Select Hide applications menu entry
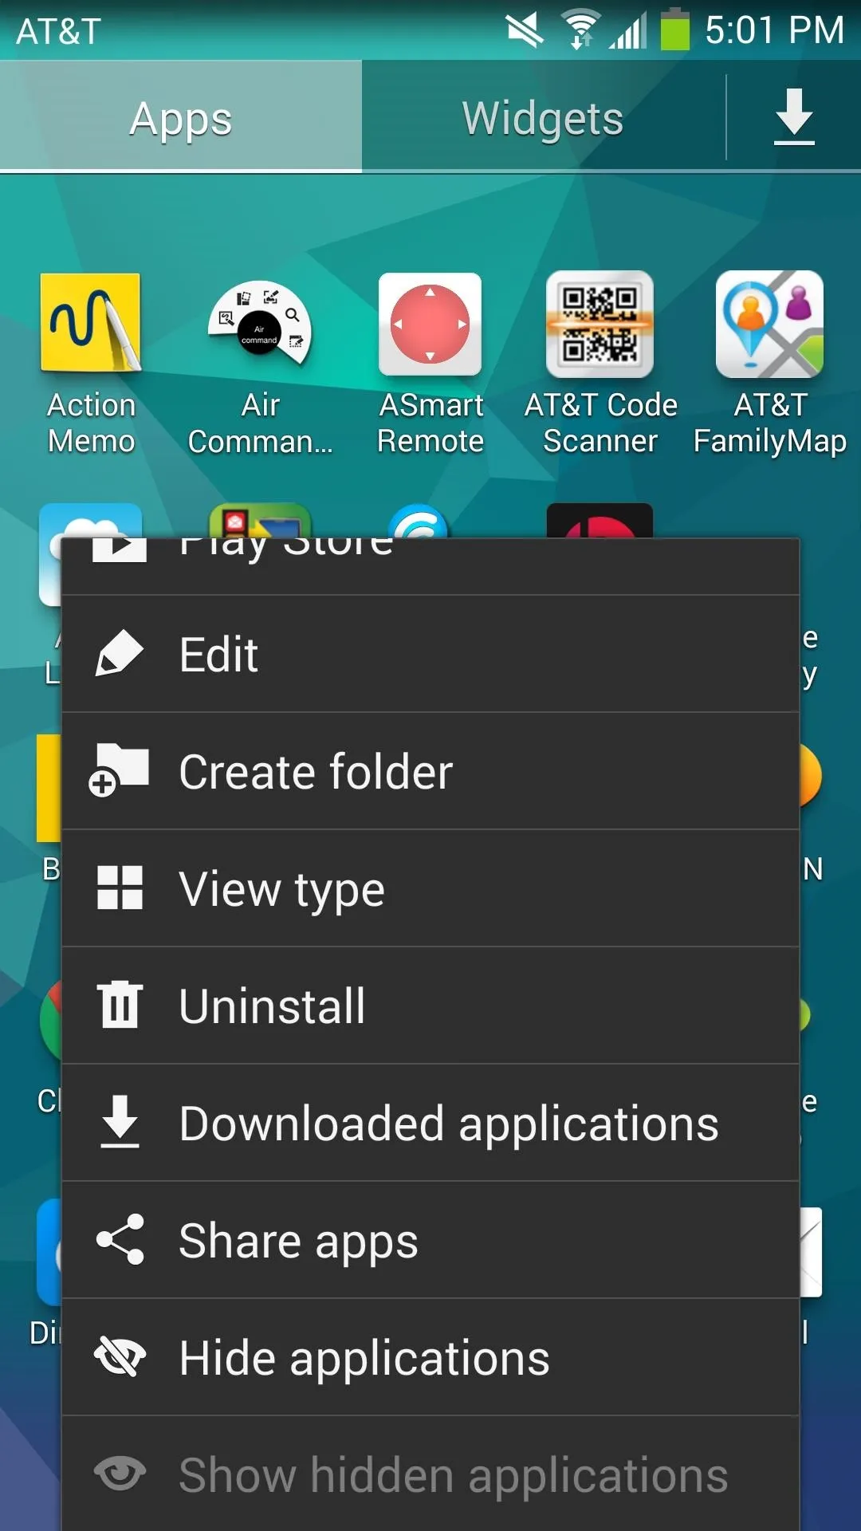 (431, 1357)
